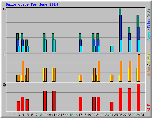The width and height of the screenshot is (152, 118).
Task: Click the green Hits bar for day 30
Action: click(138, 21)
